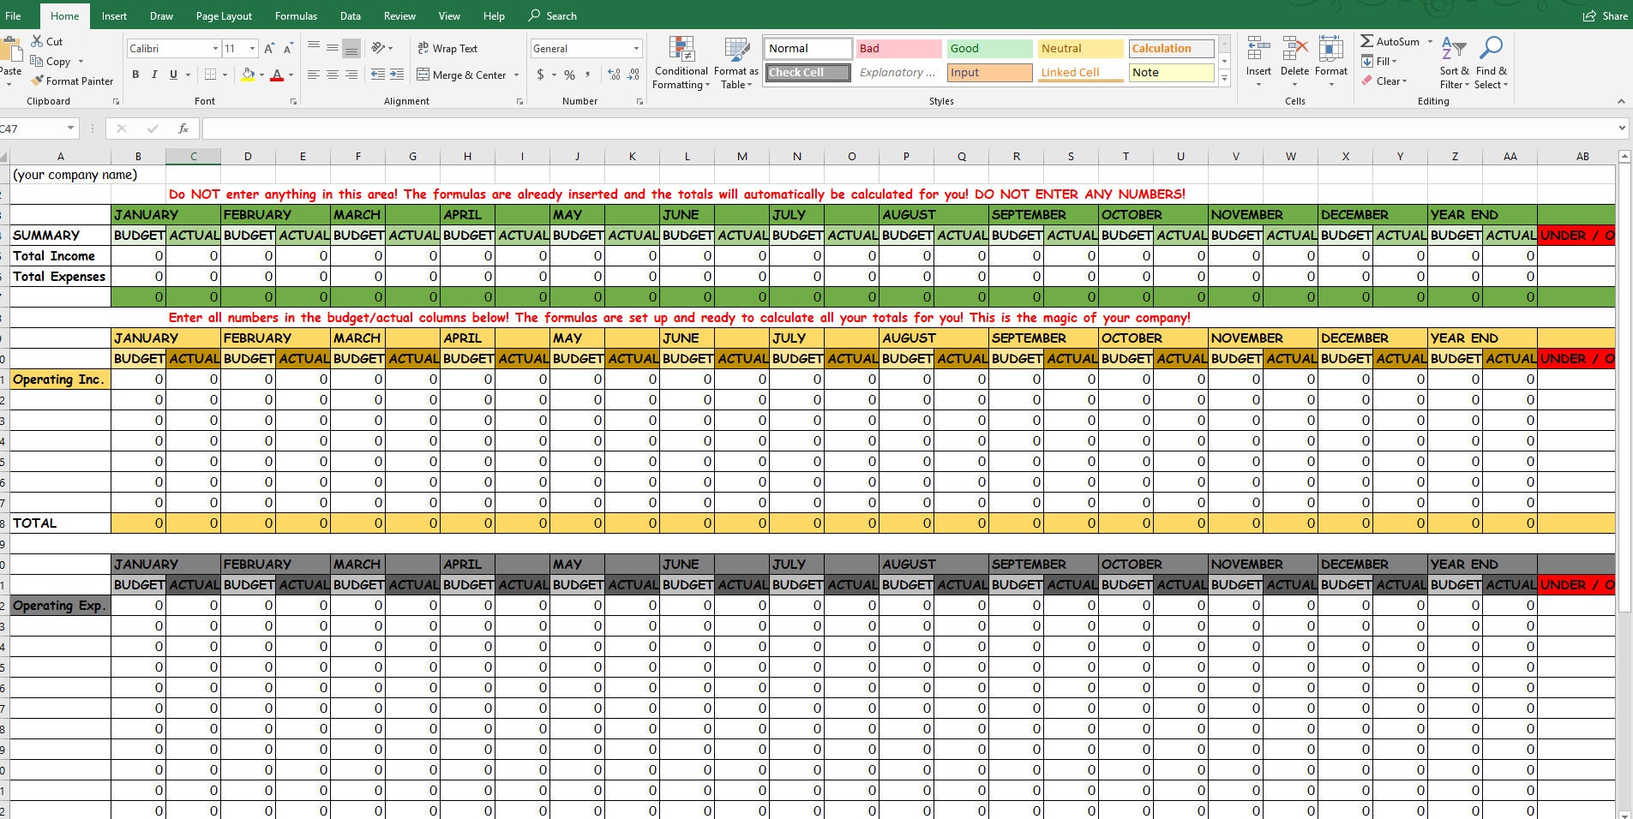Apply the Percent Style format
Viewport: 1633px width, 819px height.
(x=568, y=75)
